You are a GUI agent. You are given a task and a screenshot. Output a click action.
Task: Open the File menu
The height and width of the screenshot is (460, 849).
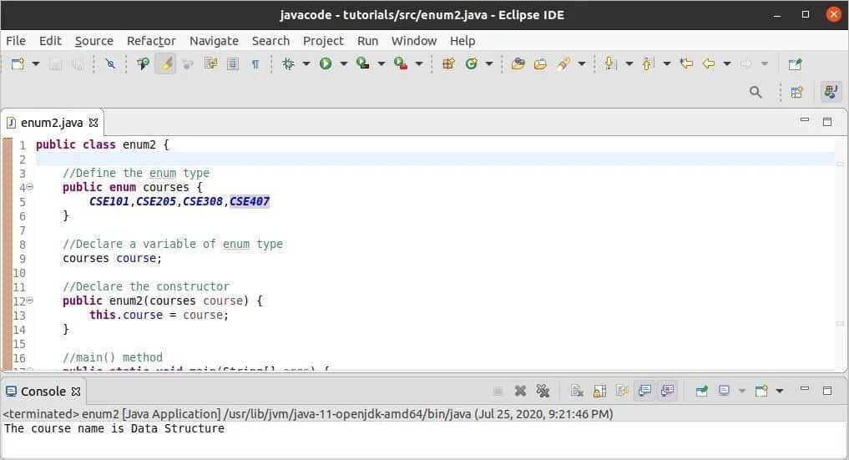tap(16, 41)
